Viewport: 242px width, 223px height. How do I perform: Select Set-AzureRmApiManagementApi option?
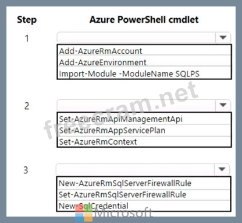[x=144, y=119]
